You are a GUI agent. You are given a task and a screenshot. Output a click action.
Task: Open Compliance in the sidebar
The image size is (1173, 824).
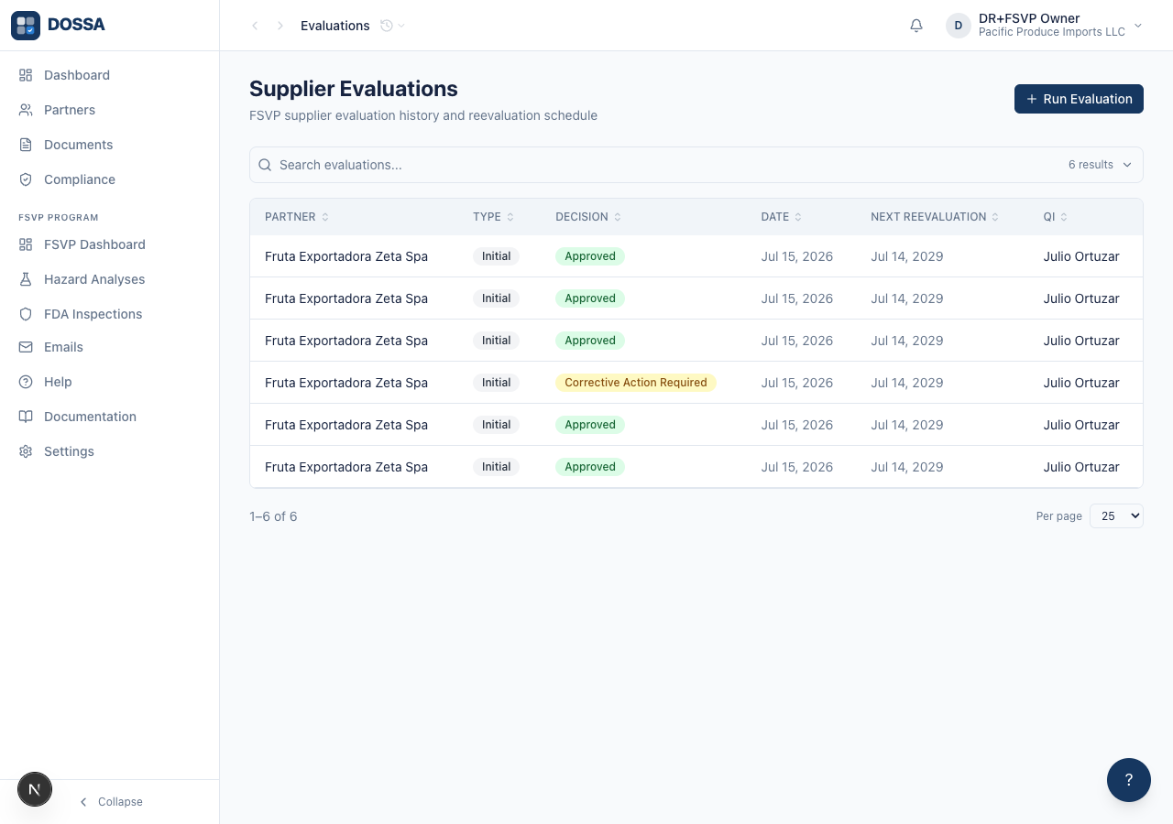(x=110, y=179)
